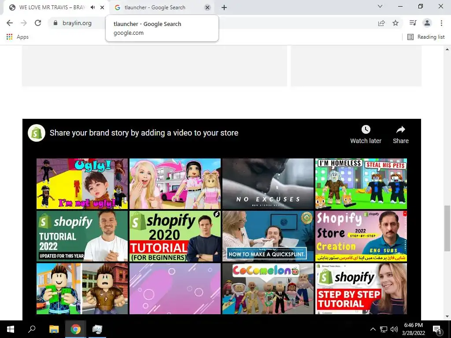The image size is (451, 338).
Task: Open a new tab
Action: (224, 8)
